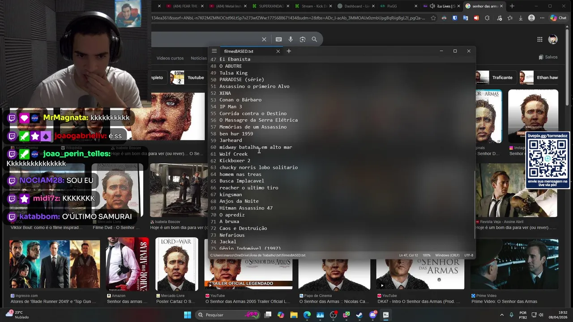Click the line 'Hitman Assassino 47' in Notepad
Image resolution: width=573 pixels, height=322 pixels.
point(246,208)
